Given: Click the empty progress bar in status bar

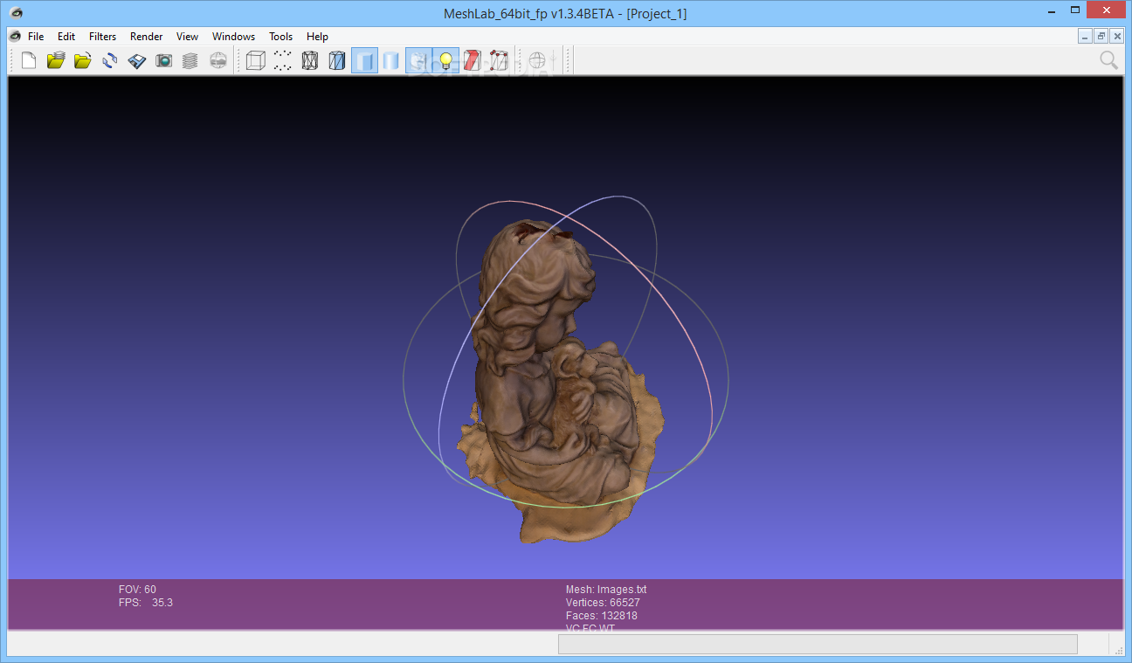Looking at the screenshot, I should [818, 645].
